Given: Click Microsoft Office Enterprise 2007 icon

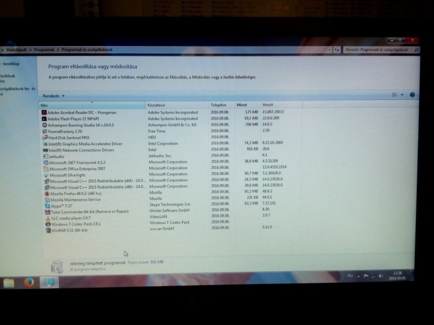Looking at the screenshot, I should [46, 169].
